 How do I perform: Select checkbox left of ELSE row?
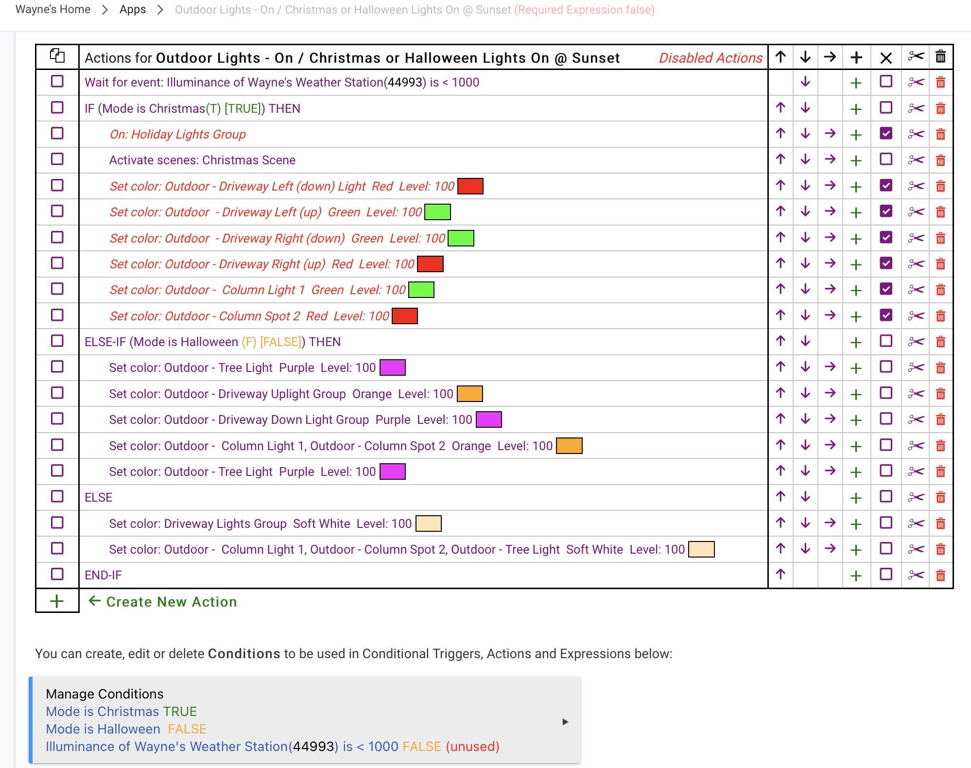tap(57, 496)
